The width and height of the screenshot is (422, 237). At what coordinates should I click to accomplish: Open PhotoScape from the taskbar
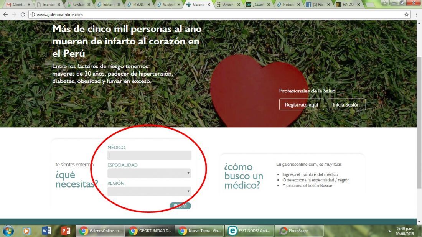pos(299,231)
